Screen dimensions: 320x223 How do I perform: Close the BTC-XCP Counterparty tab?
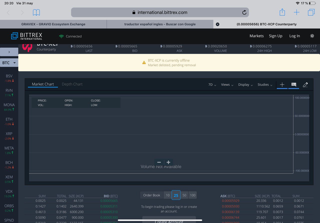217,24
